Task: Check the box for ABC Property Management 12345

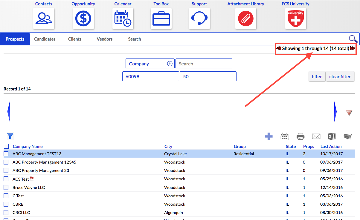Action: [x=6, y=162]
